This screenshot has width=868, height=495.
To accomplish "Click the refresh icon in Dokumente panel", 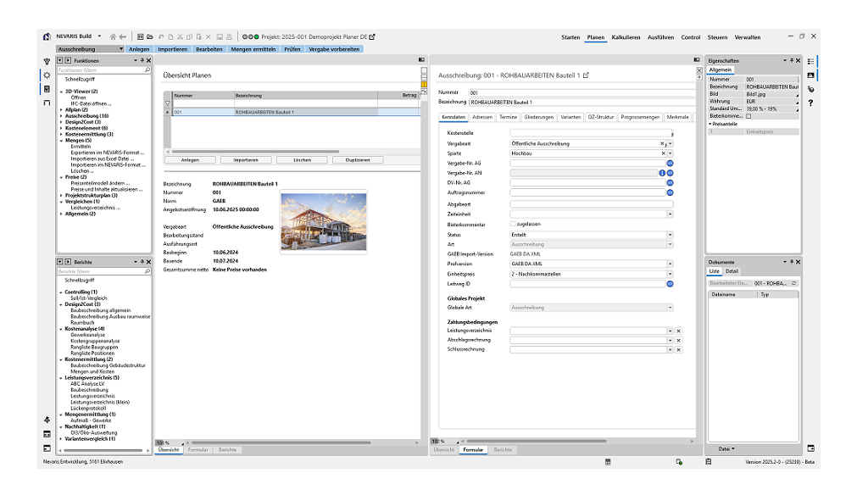I will (793, 282).
